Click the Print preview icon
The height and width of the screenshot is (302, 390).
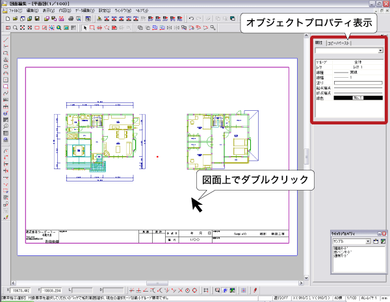coord(79,19)
